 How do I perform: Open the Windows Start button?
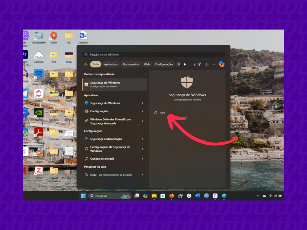[x=83, y=196]
